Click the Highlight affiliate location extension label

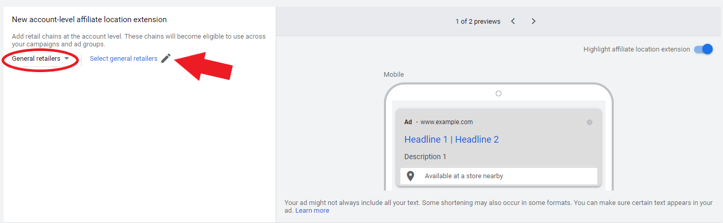pyautogui.click(x=636, y=49)
